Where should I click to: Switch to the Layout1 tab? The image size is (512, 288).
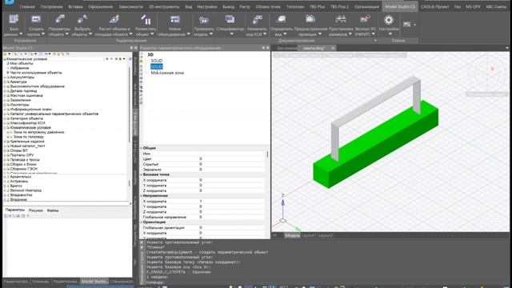point(309,235)
